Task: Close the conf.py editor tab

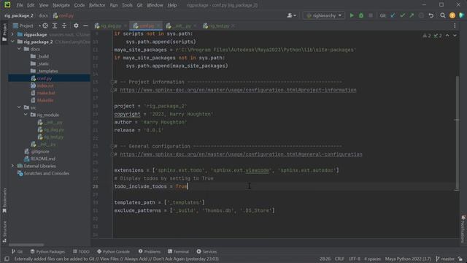Action: tap(158, 26)
